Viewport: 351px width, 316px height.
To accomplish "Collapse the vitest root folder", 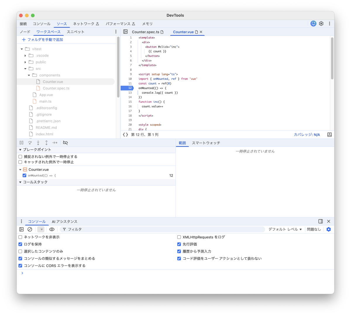I will tap(22, 49).
